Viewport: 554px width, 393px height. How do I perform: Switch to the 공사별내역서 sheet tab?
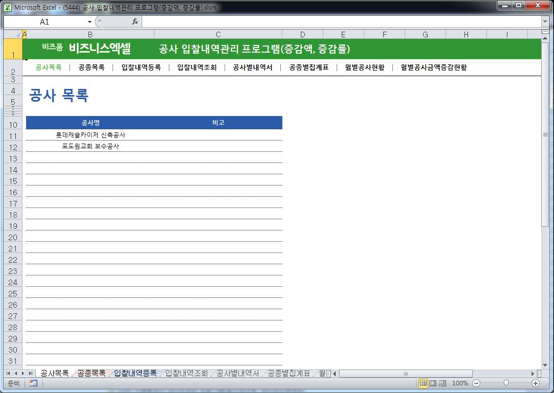[x=238, y=373]
